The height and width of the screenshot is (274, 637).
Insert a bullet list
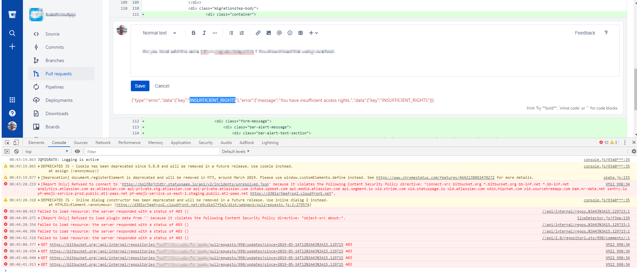[231, 33]
